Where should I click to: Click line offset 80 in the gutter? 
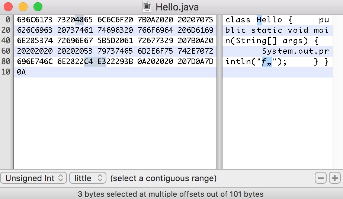pos(6,61)
